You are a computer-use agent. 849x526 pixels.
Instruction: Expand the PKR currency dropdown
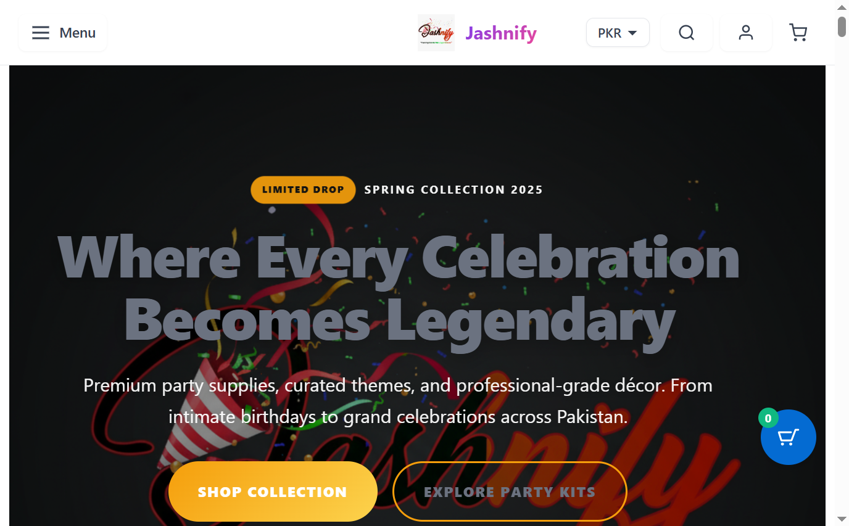tap(618, 33)
